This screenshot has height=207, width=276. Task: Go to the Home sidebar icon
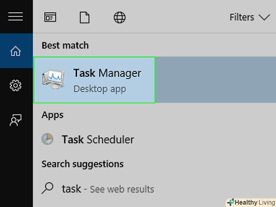16,51
